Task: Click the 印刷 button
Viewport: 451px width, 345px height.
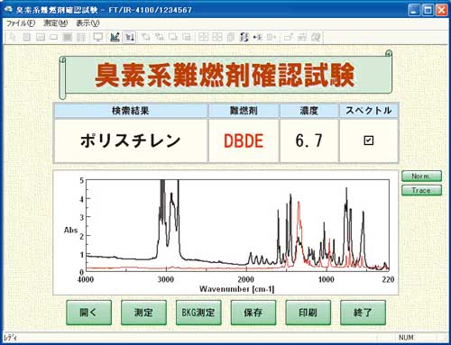Action: [x=308, y=313]
